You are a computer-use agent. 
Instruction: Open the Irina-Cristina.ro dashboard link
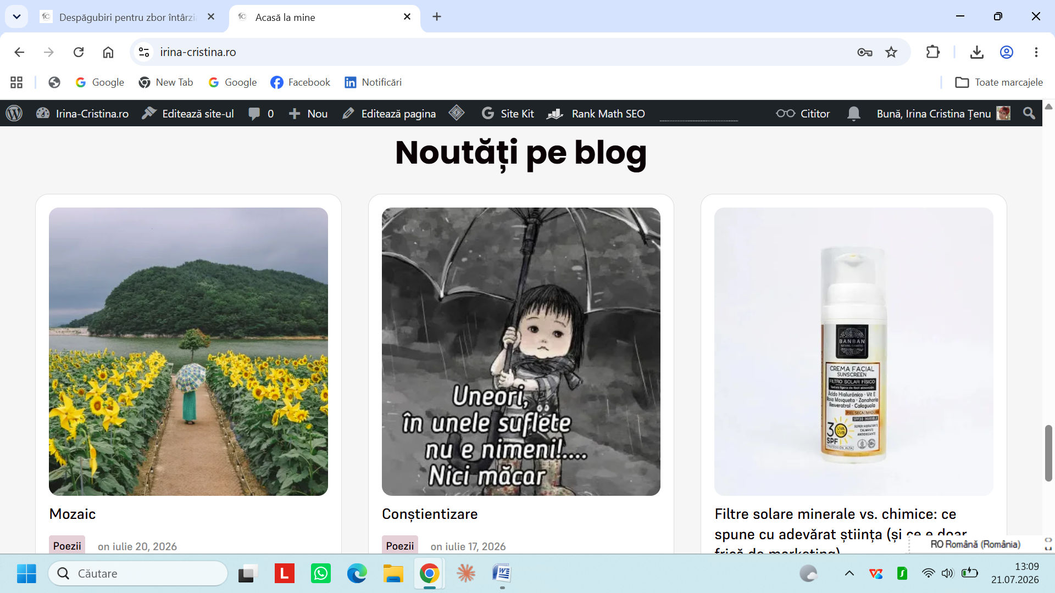tap(82, 114)
